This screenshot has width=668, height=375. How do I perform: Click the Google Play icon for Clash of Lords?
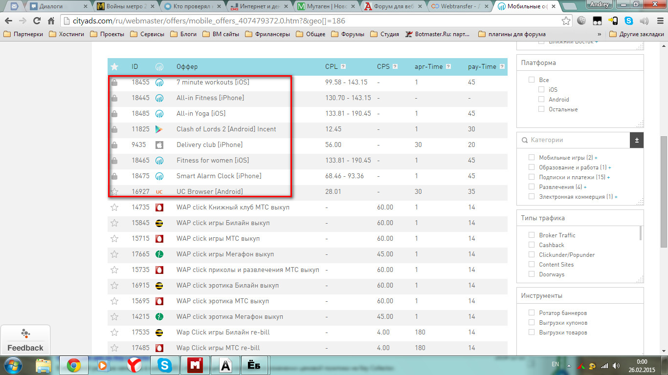pos(159,129)
